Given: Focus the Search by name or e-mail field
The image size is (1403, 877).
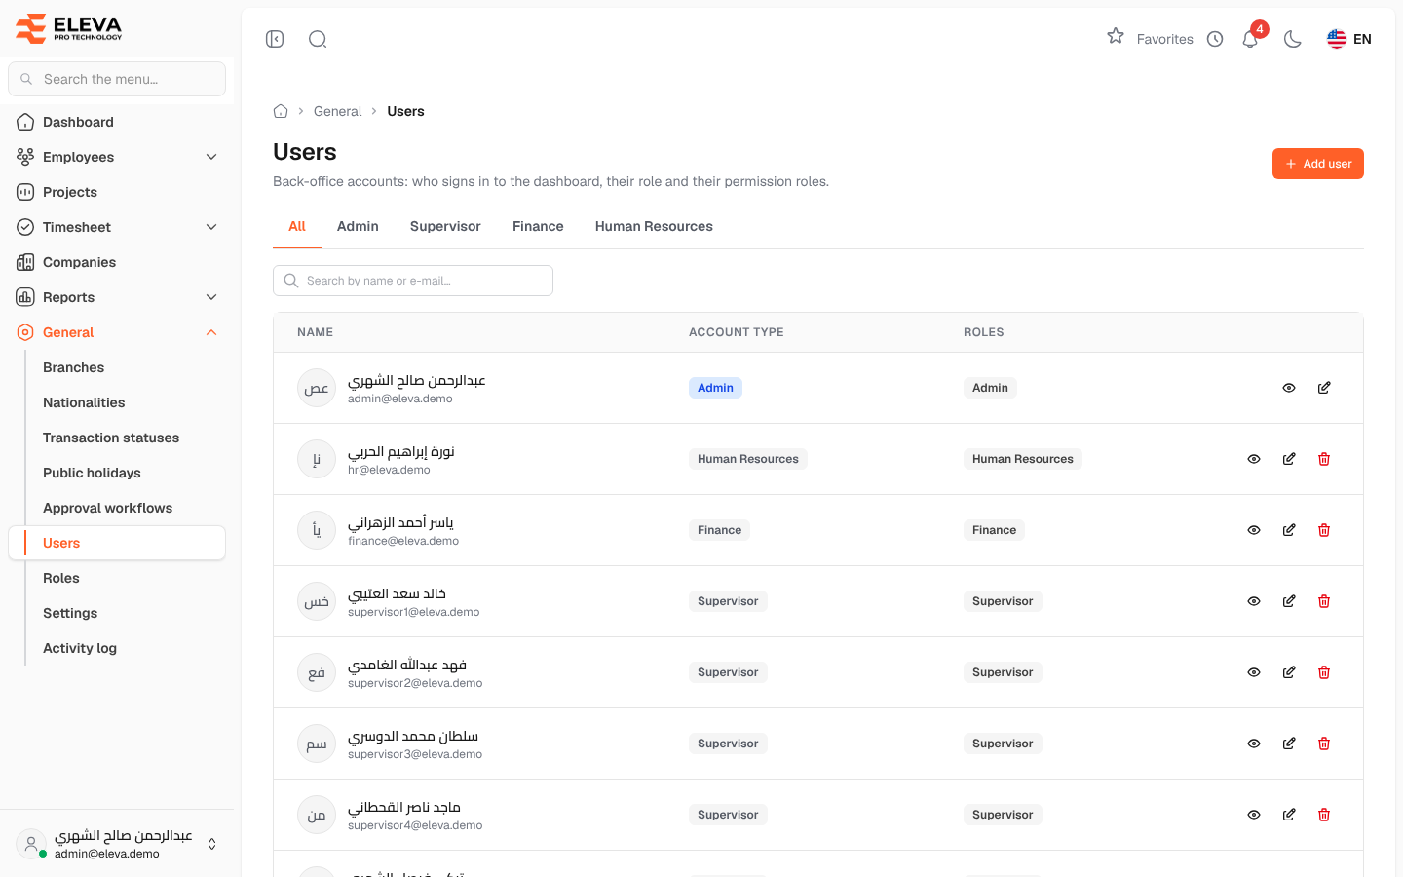Looking at the screenshot, I should [x=413, y=281].
